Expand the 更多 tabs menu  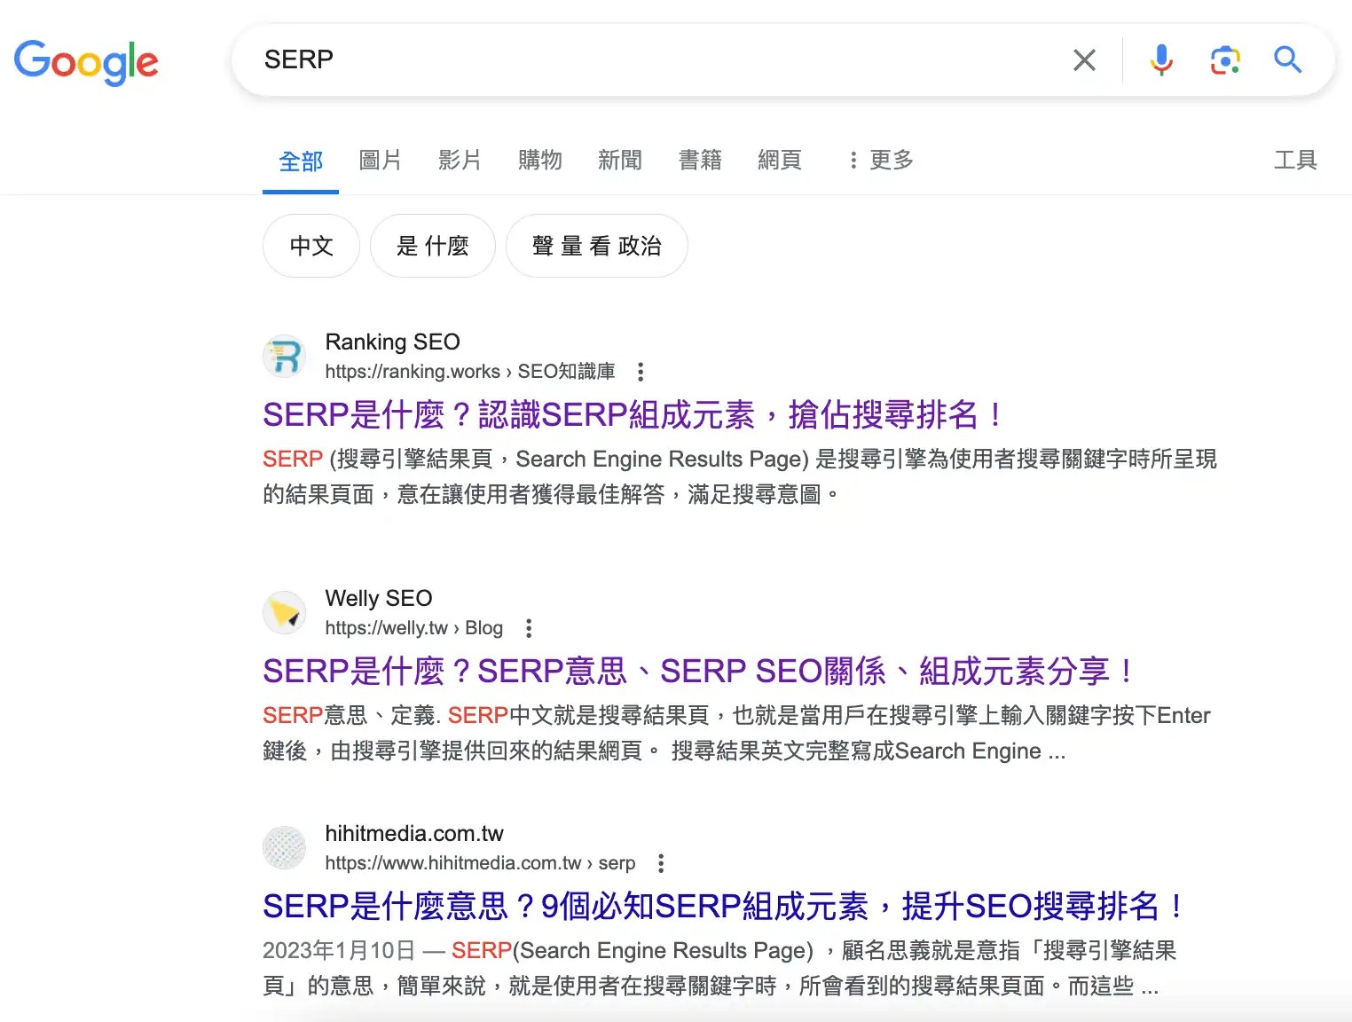[x=880, y=161]
